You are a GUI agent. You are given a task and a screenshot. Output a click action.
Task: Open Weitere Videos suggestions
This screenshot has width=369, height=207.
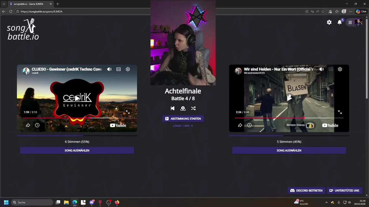(x=300, y=125)
